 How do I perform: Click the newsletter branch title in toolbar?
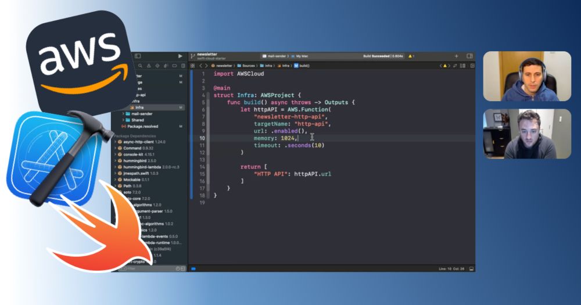coord(207,54)
